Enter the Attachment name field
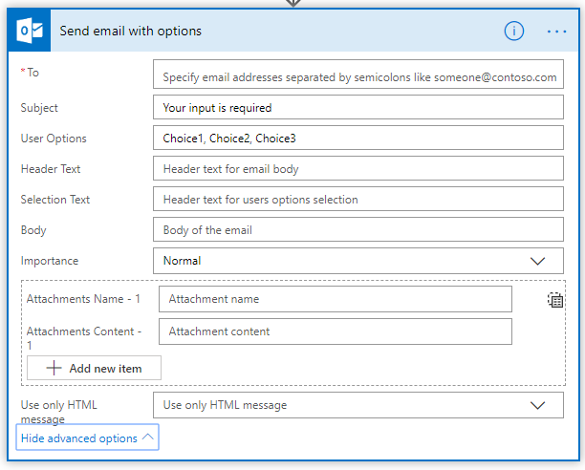The image size is (585, 470). (x=335, y=299)
